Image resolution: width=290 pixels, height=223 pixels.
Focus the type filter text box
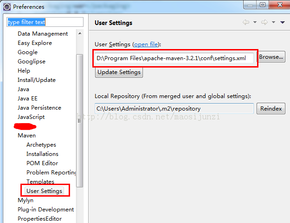pos(45,22)
